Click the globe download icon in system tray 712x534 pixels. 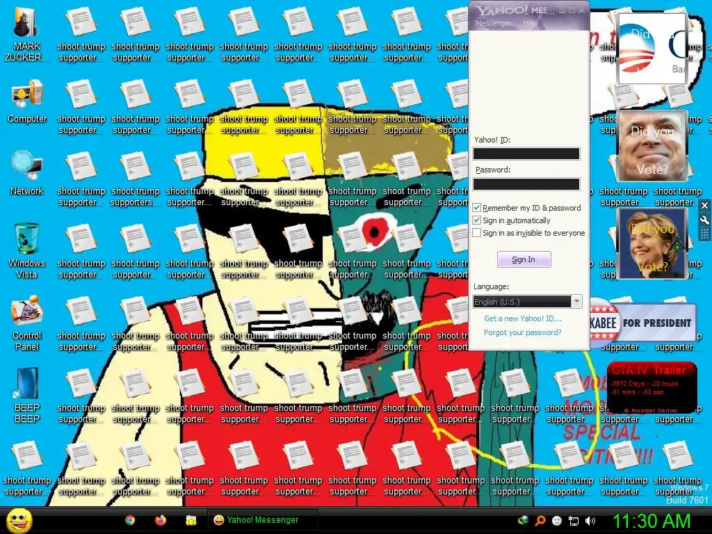[x=524, y=520]
